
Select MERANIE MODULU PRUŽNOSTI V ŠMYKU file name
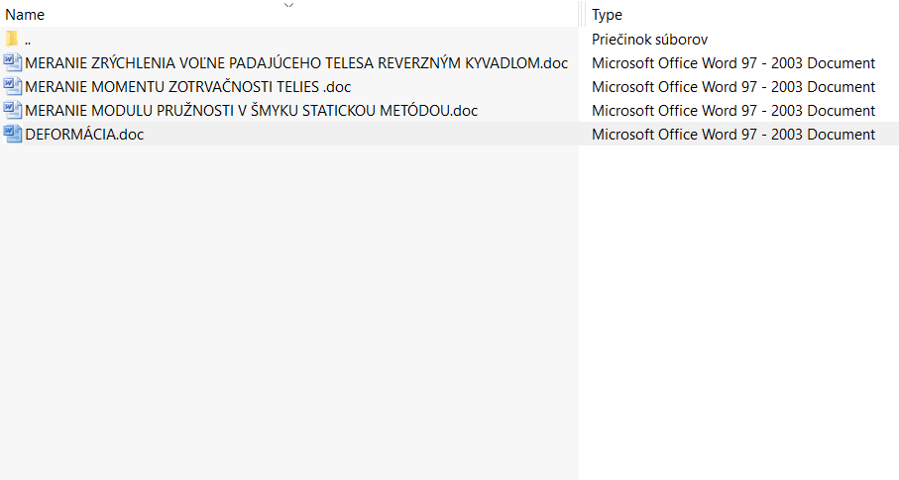coord(251,111)
